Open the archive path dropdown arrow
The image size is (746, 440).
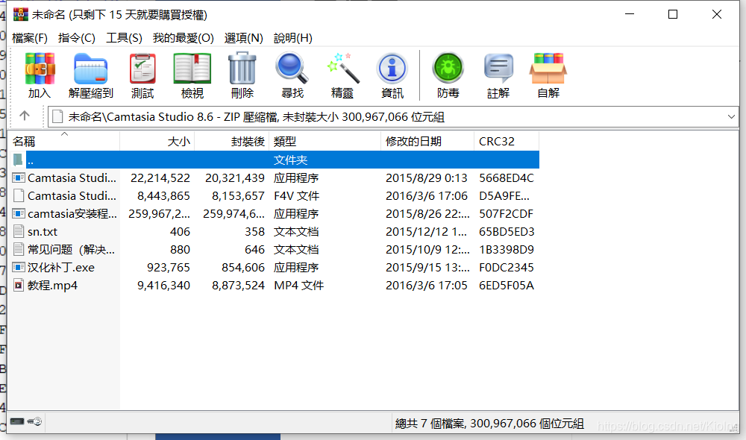tap(730, 116)
